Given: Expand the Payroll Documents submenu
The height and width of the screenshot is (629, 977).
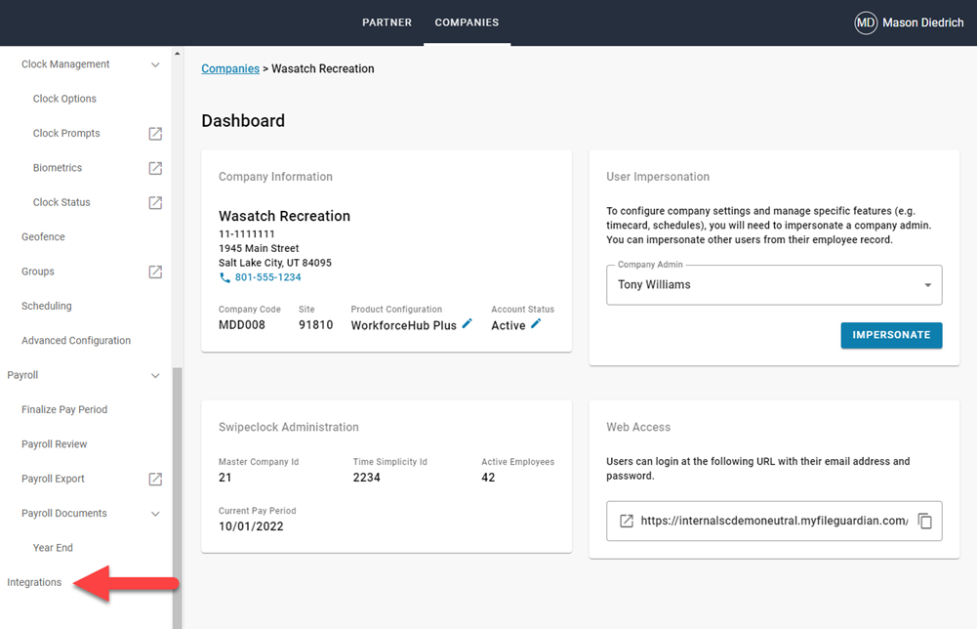Looking at the screenshot, I should pos(154,513).
